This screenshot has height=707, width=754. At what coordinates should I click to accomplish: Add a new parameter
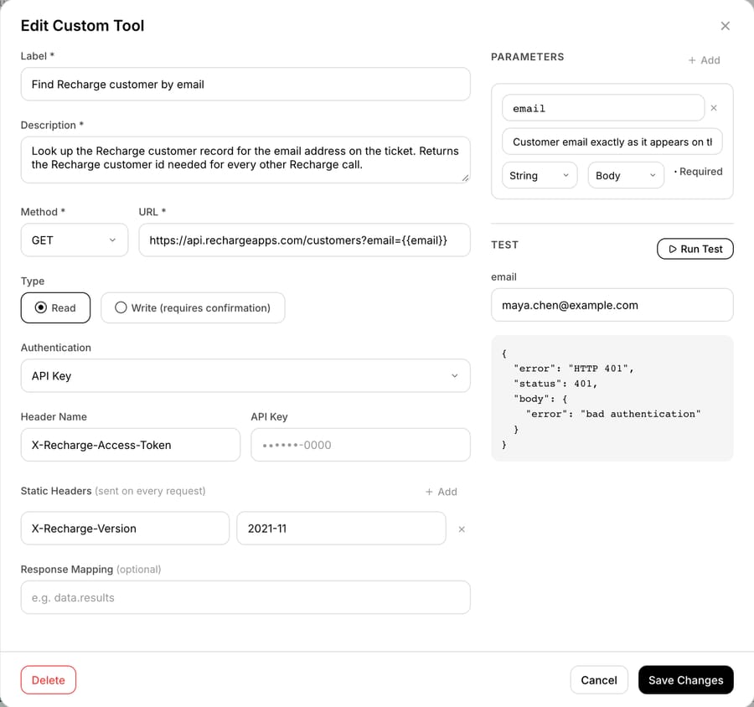tap(704, 60)
